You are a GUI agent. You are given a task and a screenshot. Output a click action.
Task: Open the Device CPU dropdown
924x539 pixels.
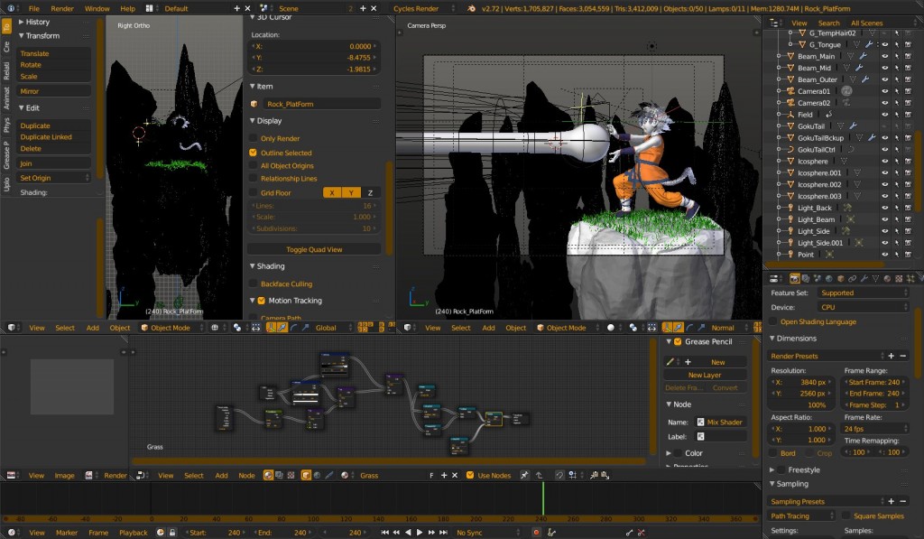click(863, 307)
